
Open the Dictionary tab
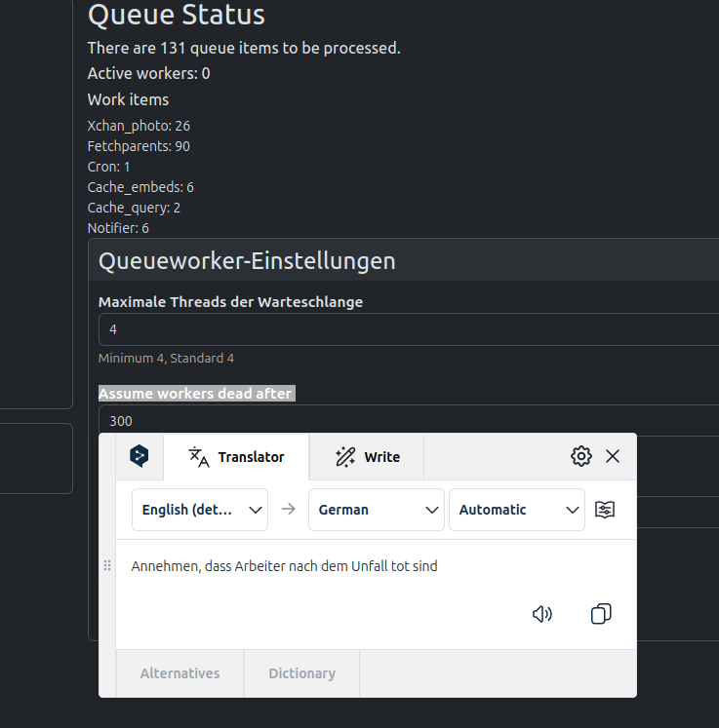(301, 673)
